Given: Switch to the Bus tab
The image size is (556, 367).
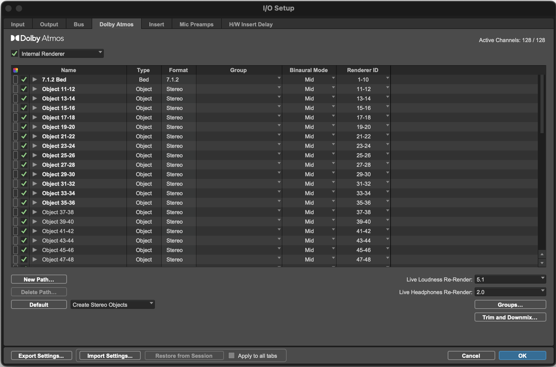Looking at the screenshot, I should 79,24.
